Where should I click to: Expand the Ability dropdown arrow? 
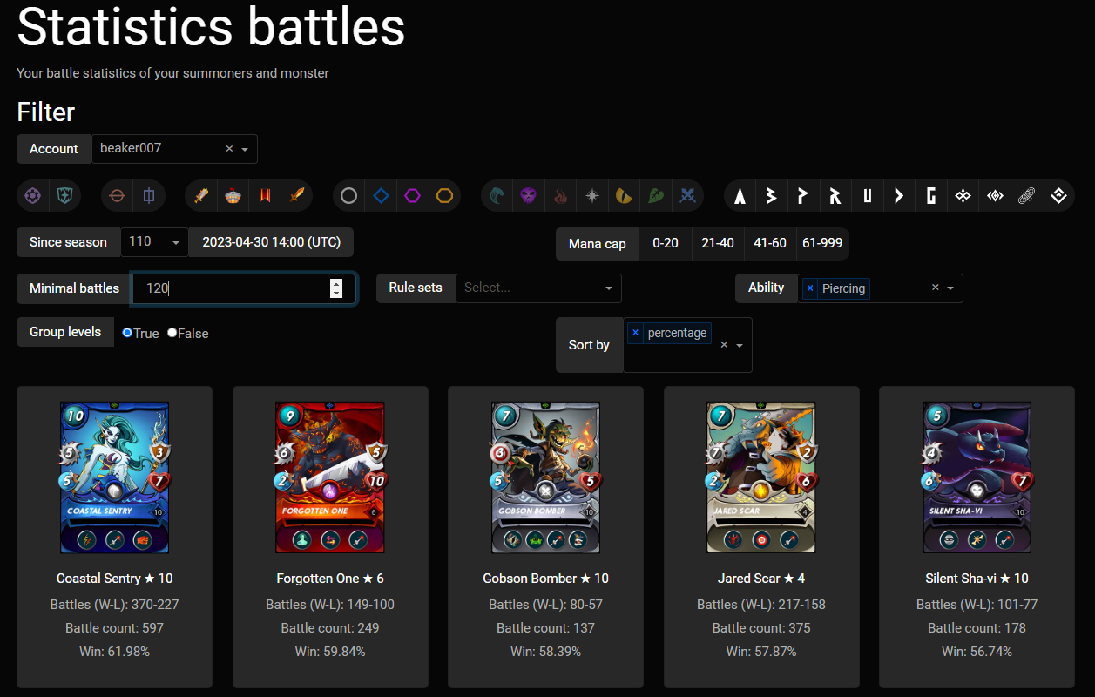(x=950, y=288)
